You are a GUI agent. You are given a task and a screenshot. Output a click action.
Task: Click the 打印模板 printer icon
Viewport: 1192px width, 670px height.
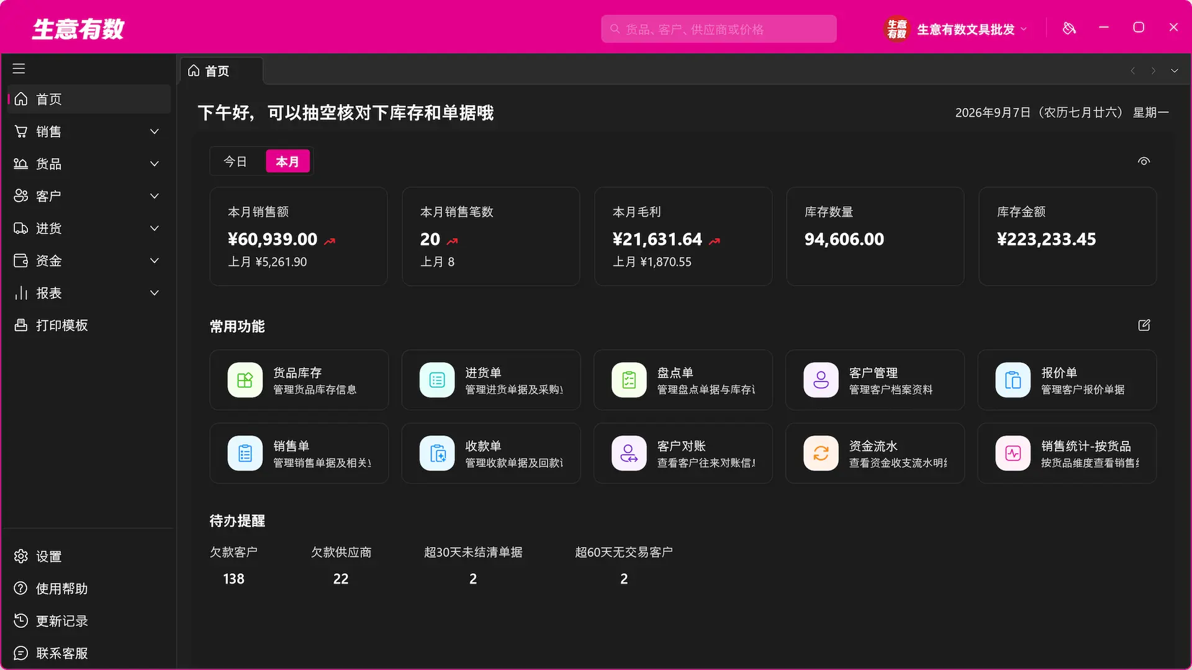point(21,325)
